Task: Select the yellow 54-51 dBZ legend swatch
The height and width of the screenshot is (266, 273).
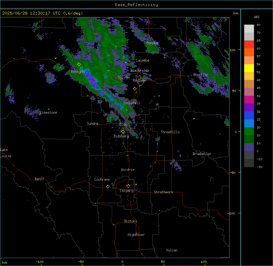Action: click(x=249, y=68)
